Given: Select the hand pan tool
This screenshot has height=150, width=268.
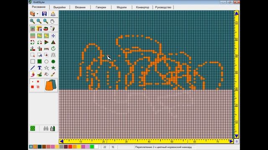Looking at the screenshot, I should click(x=52, y=21).
